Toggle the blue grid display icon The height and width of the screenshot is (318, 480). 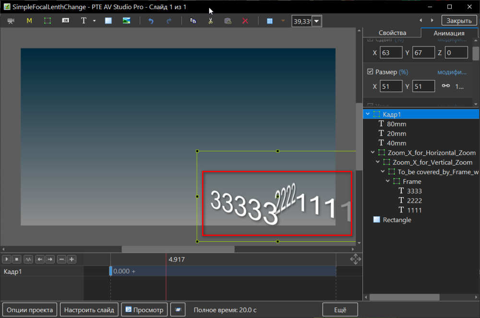[270, 21]
